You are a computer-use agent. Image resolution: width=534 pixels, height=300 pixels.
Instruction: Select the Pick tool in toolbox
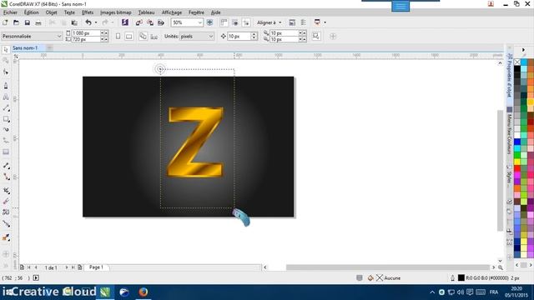pyautogui.click(x=6, y=50)
